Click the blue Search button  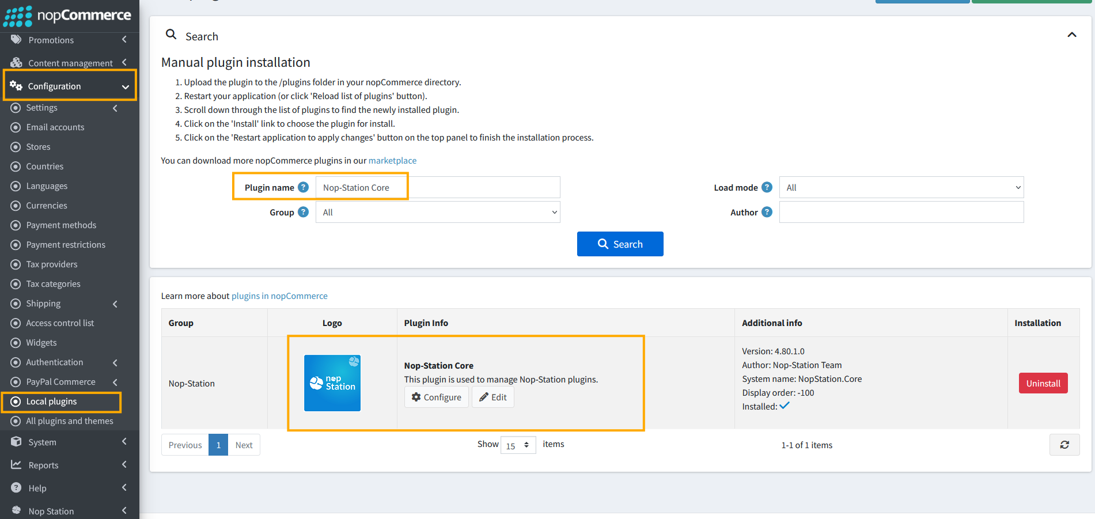click(620, 244)
